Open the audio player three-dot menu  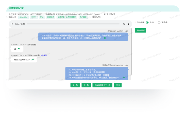[128, 24]
